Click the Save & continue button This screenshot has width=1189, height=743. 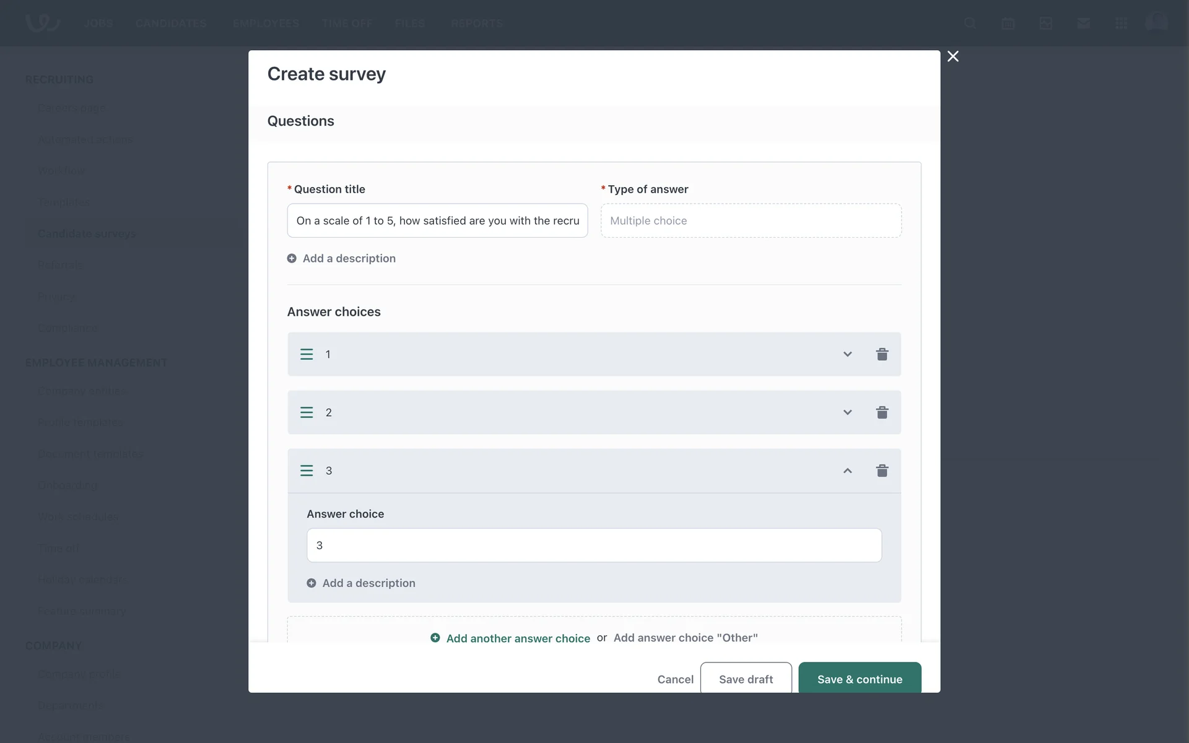[x=860, y=679]
